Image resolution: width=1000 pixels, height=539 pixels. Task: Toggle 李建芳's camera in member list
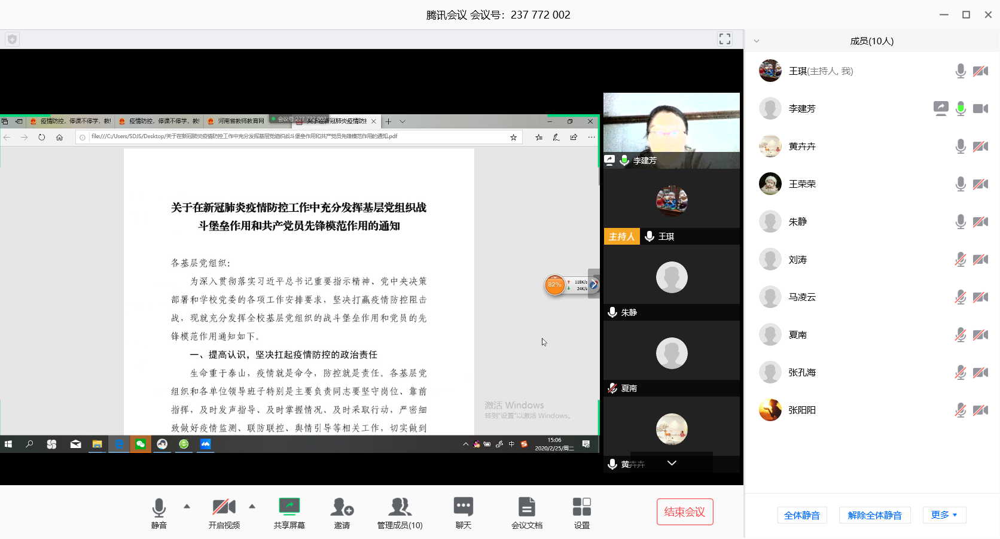pyautogui.click(x=980, y=109)
